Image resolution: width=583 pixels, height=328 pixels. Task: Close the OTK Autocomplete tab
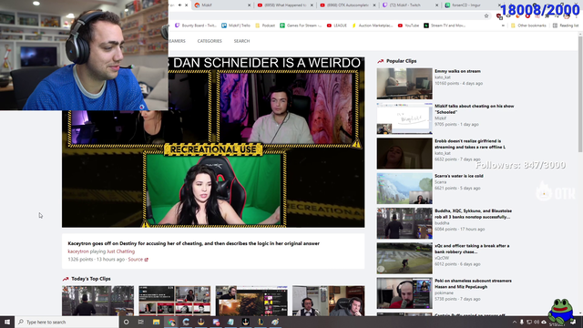point(374,5)
